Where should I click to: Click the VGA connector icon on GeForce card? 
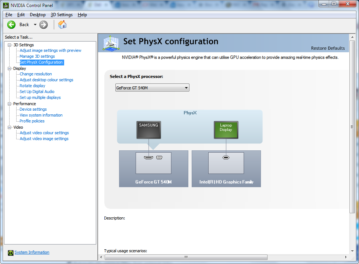pos(159,158)
